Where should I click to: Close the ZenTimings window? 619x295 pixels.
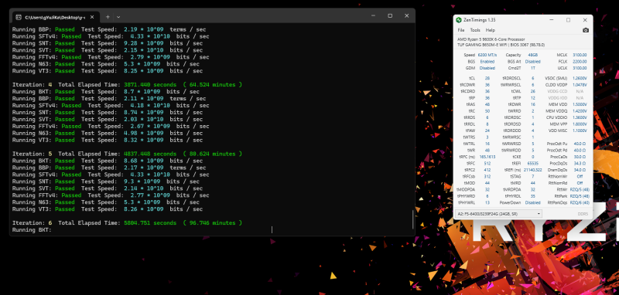pyautogui.click(x=585, y=20)
